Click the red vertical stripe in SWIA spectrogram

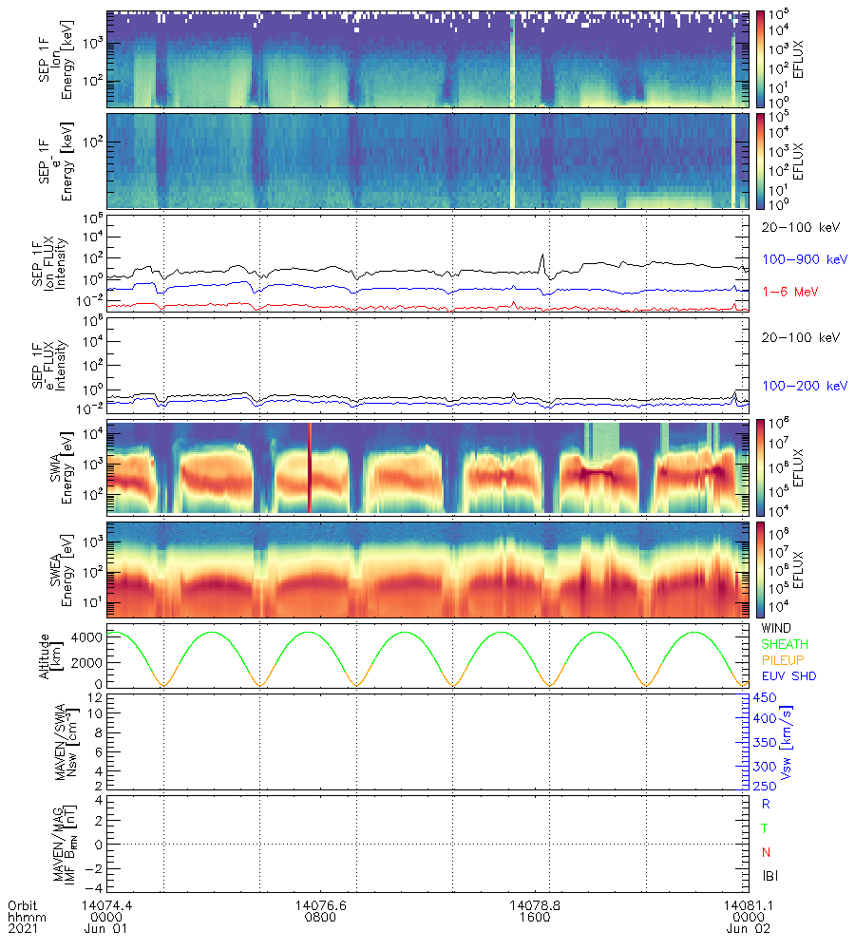(x=310, y=468)
